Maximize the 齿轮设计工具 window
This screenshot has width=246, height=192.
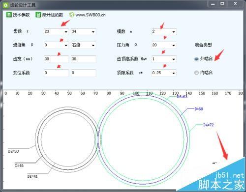pyautogui.click(x=222, y=3)
